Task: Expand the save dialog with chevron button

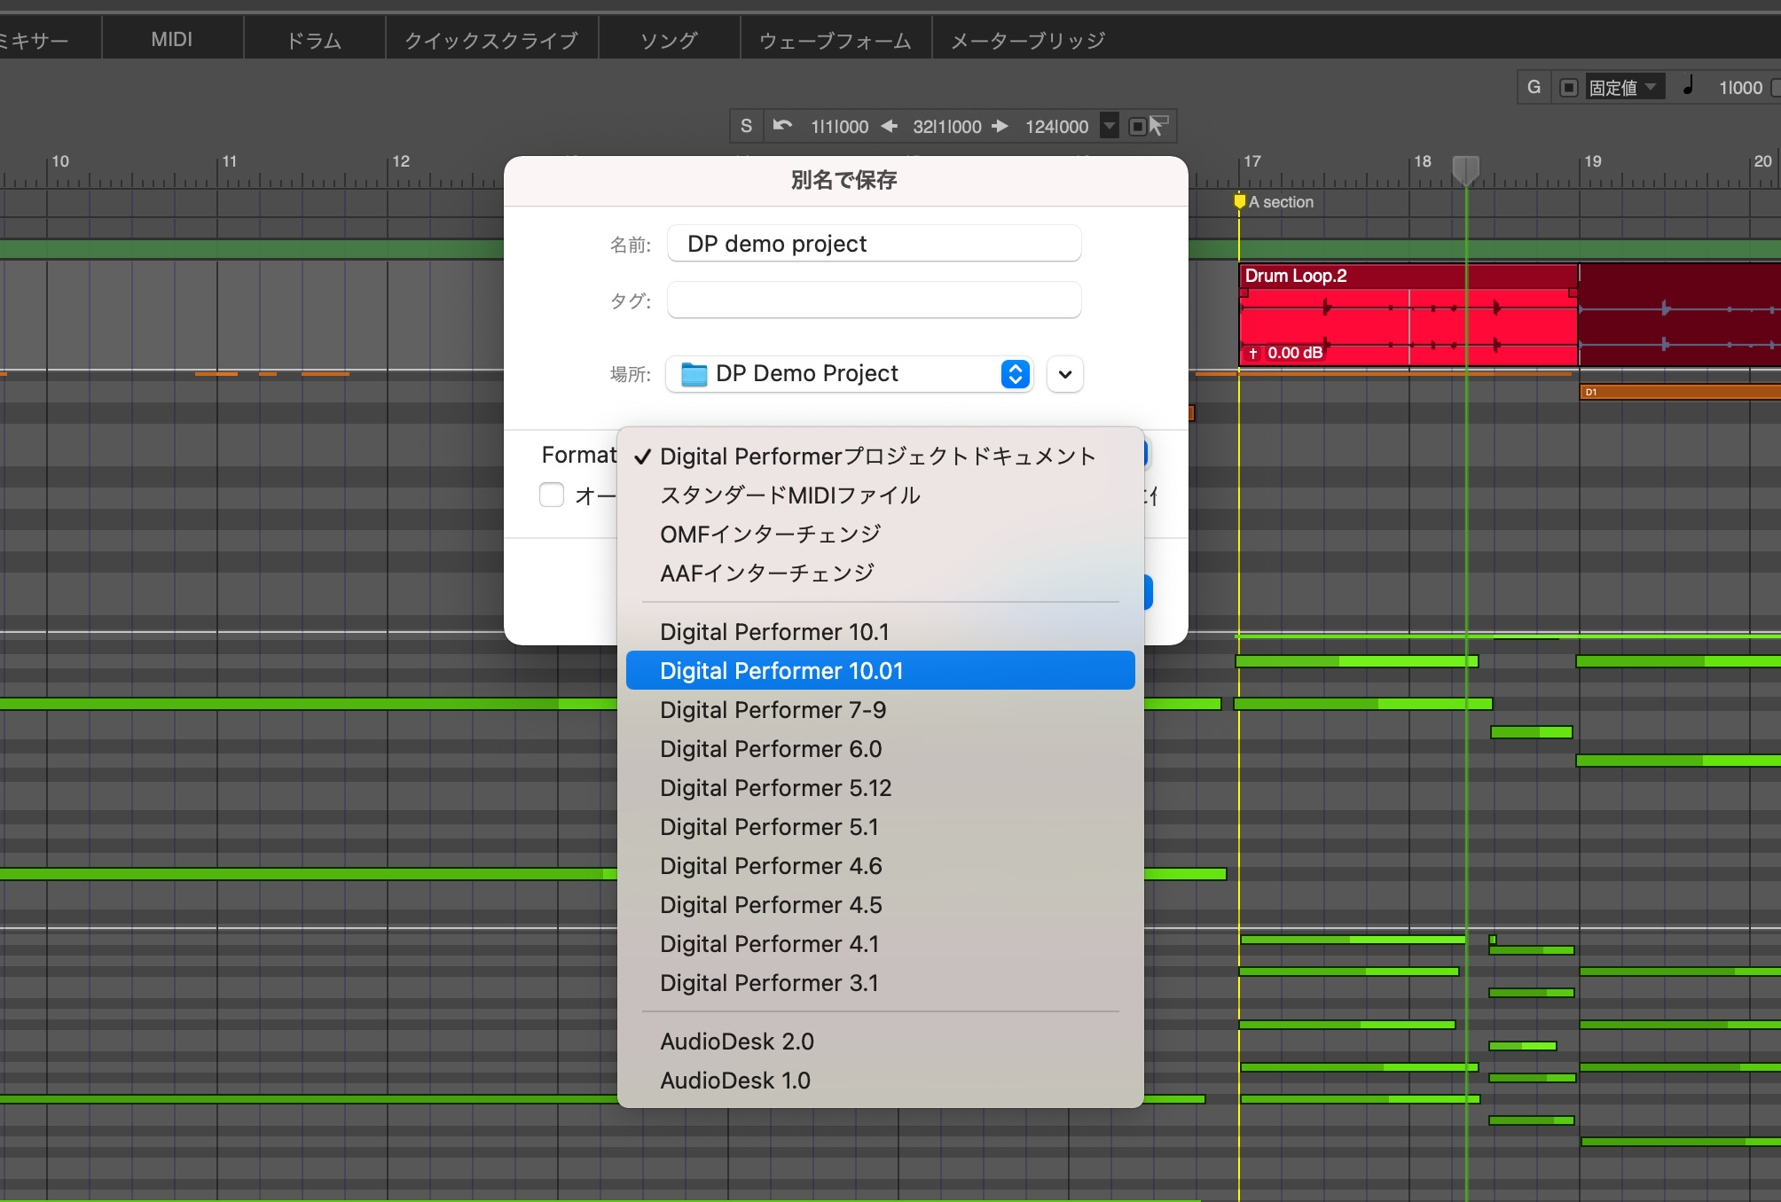Action: tap(1065, 374)
